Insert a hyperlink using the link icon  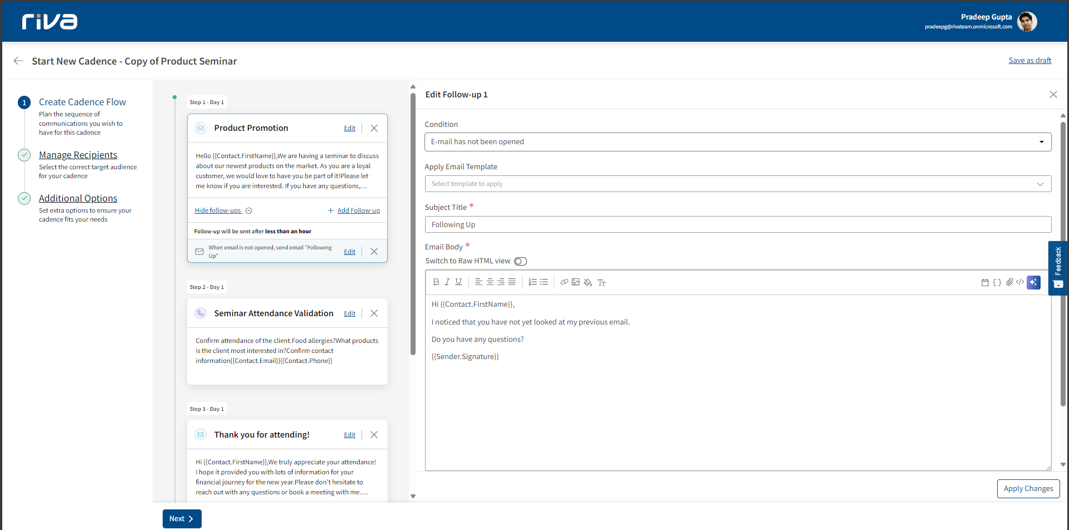pos(564,282)
